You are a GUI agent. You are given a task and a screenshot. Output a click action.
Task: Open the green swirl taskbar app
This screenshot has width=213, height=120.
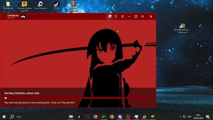104,117
